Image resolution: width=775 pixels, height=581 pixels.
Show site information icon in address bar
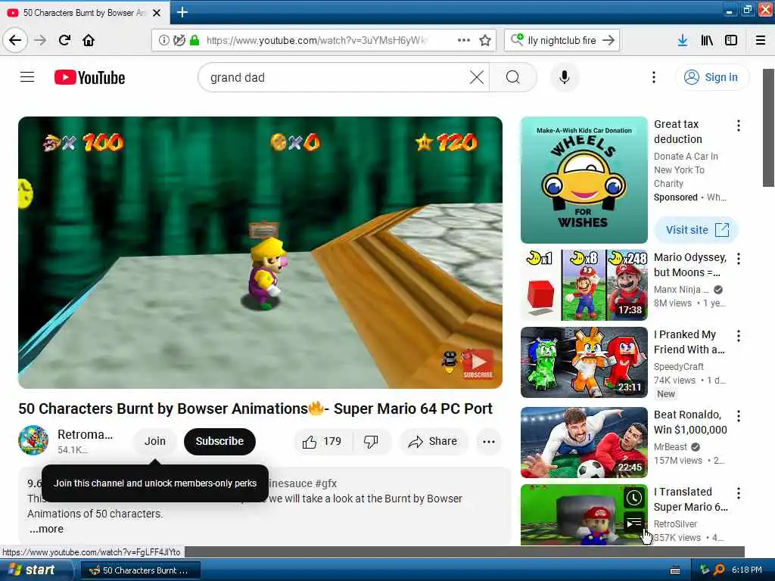163,40
